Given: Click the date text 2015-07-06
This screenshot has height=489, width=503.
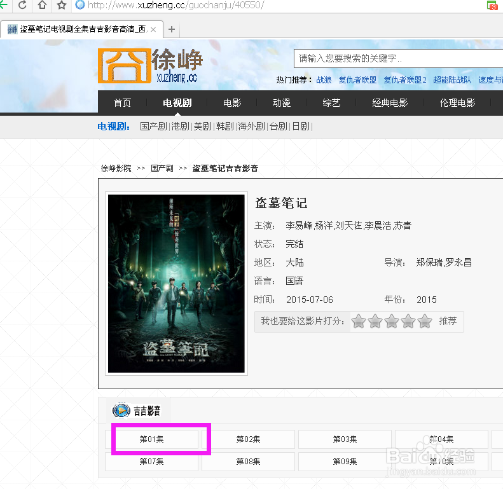Looking at the screenshot, I should click(310, 300).
